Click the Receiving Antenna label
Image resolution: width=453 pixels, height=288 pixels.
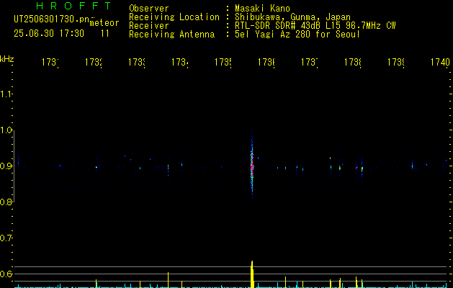[172, 35]
